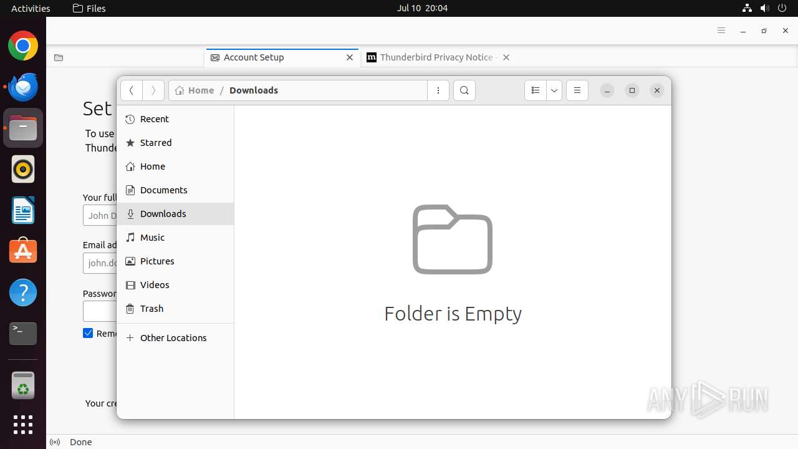Focus the full name field in Thunderbird
This screenshot has width=798, height=449.
(x=100, y=215)
